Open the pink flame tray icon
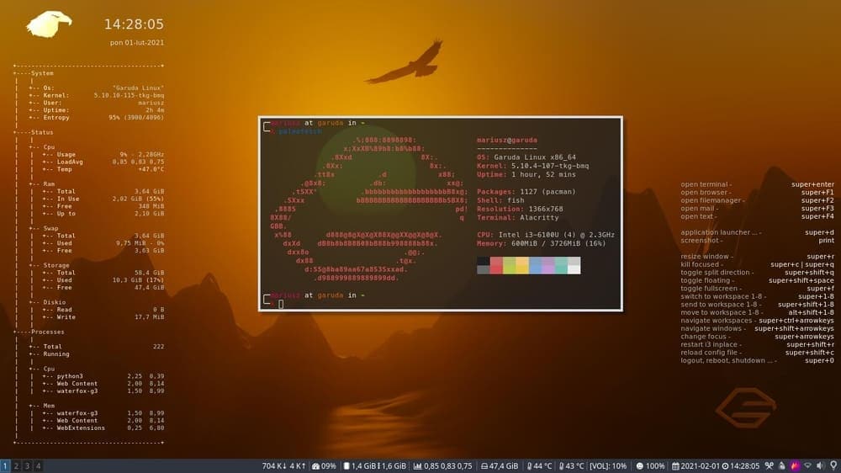 pyautogui.click(x=795, y=466)
